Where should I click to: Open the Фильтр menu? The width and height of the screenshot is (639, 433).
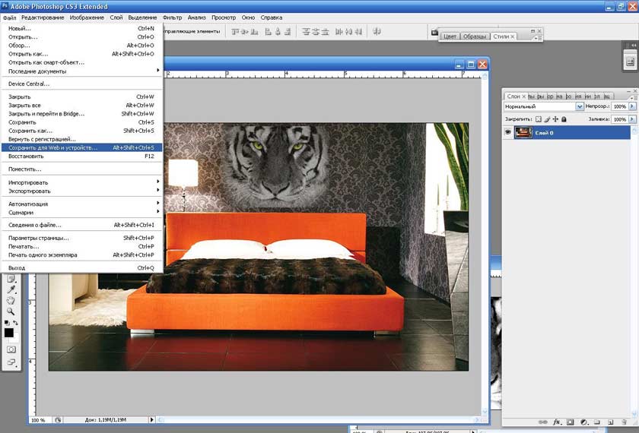point(172,17)
